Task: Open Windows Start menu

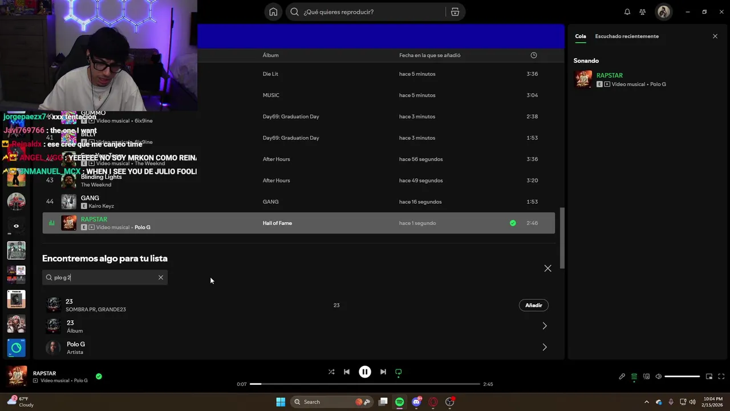Action: [281, 402]
